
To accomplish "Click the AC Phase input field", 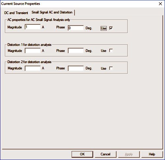I will pos(76,28).
